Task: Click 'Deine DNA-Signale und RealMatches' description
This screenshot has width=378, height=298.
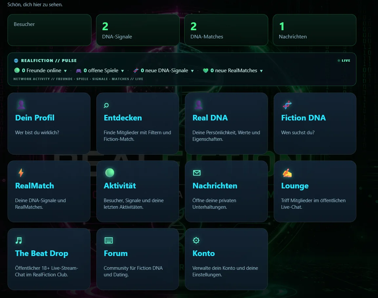Action: [x=41, y=204]
